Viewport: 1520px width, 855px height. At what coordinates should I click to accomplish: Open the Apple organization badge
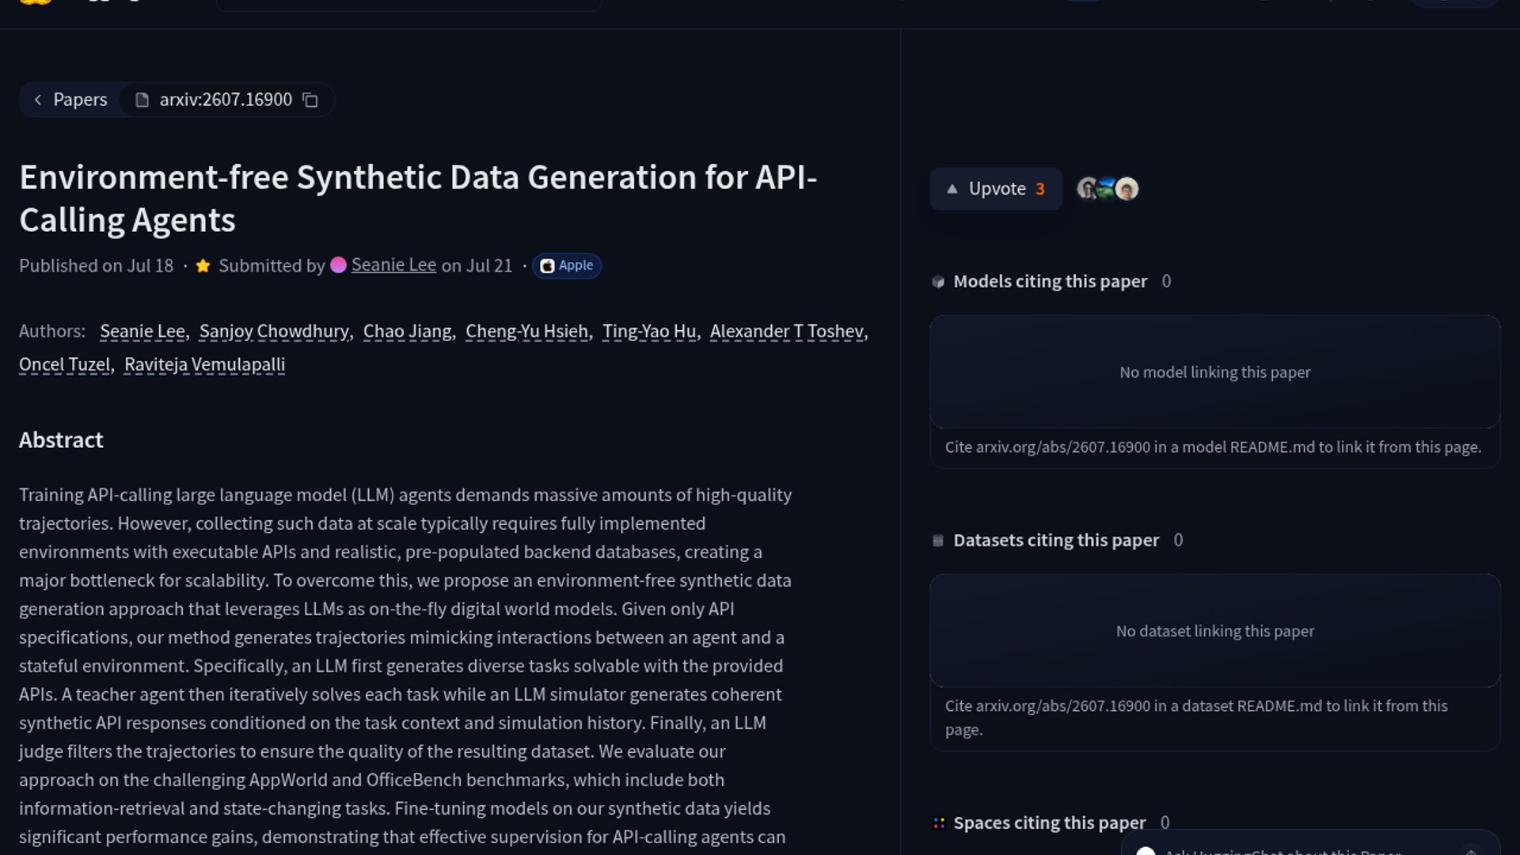point(567,265)
